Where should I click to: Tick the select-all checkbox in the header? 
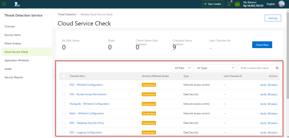(64, 76)
